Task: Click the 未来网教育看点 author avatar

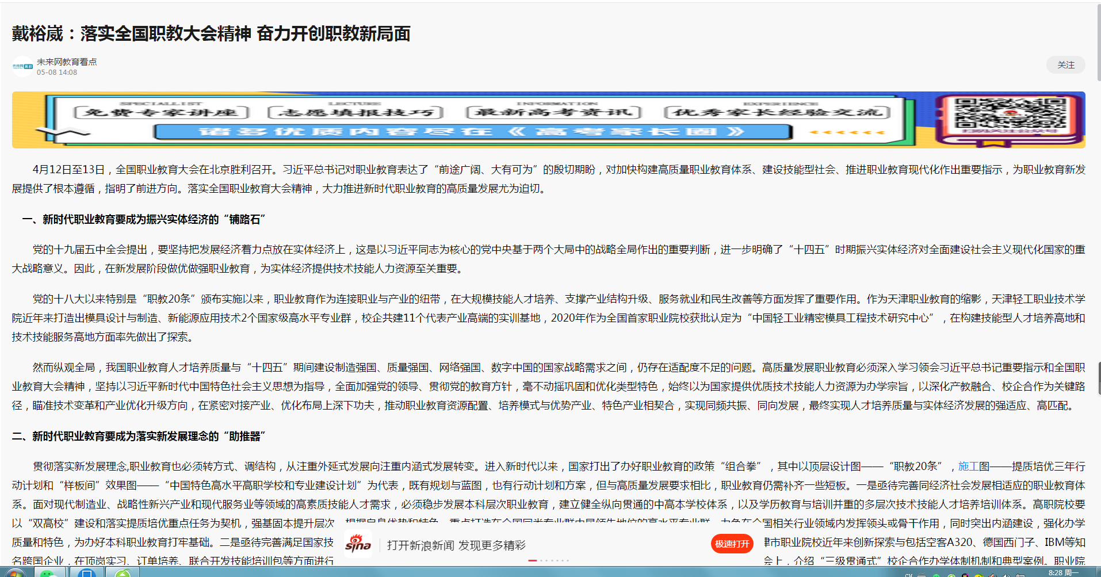Action: [x=22, y=67]
